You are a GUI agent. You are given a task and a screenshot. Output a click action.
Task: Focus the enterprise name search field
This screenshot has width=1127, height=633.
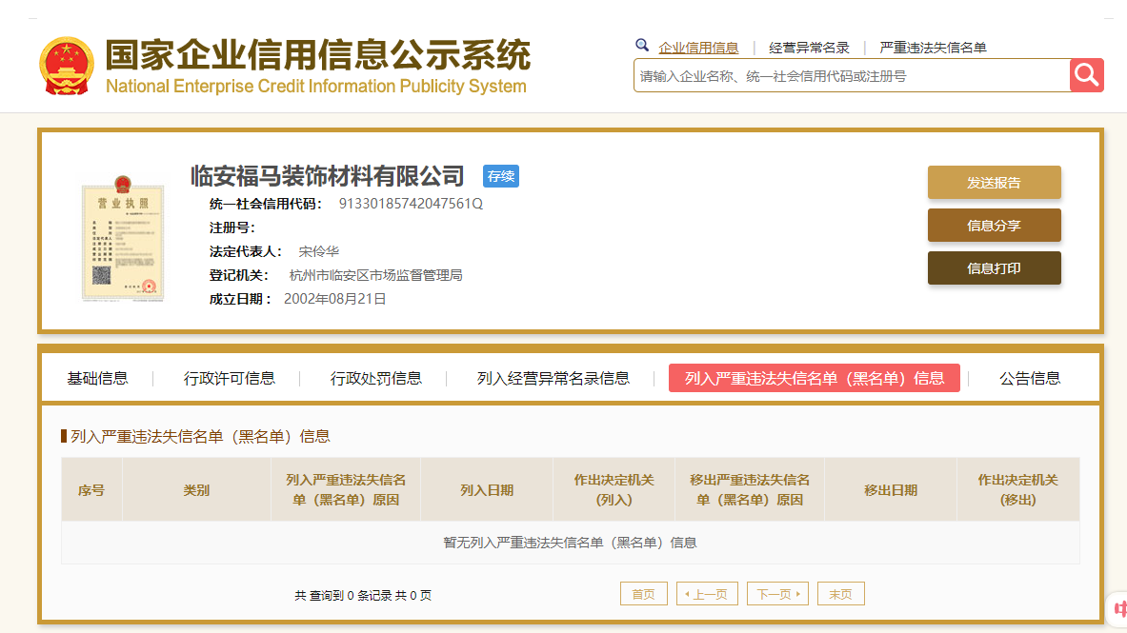pos(852,75)
